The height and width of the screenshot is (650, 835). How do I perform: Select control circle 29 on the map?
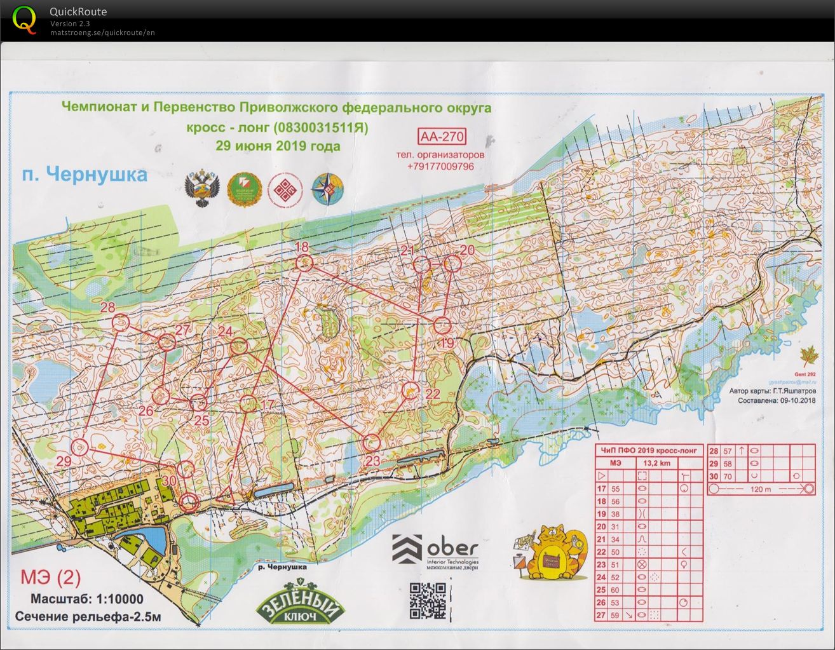79,447
